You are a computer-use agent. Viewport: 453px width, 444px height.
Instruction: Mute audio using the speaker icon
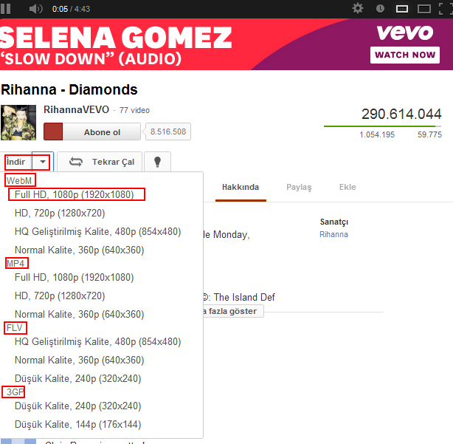[36, 9]
